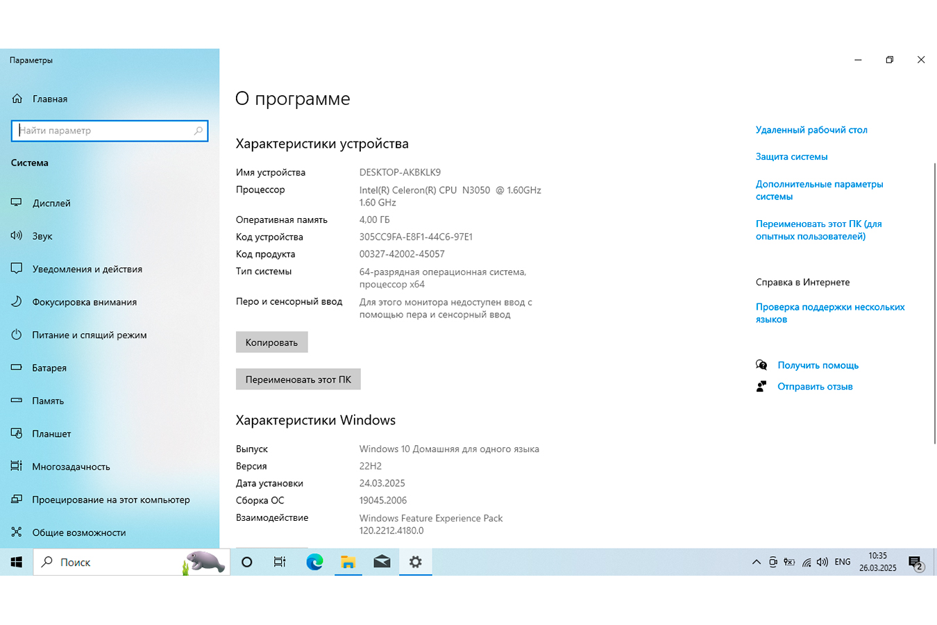This screenshot has height=625, width=937.
Task: Open Cortana circle icon on taskbar
Action: point(246,562)
